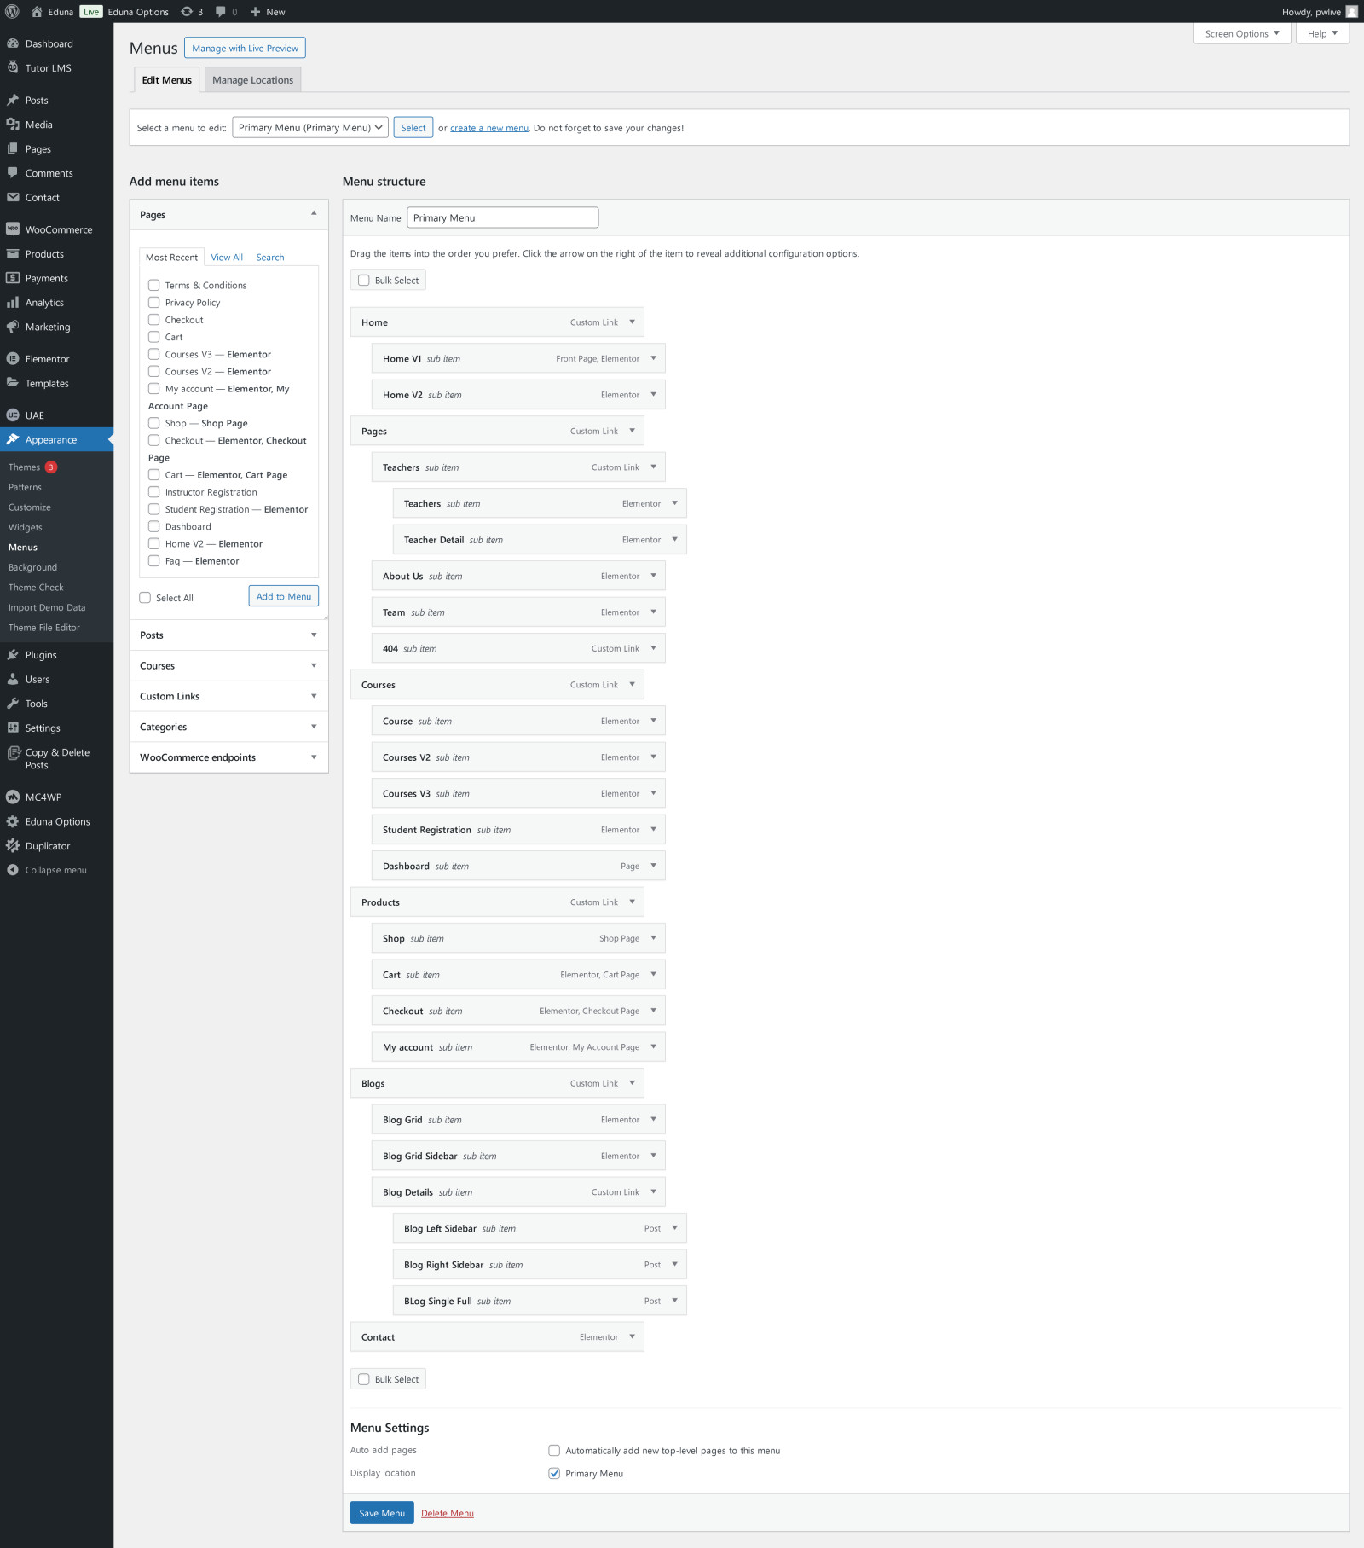
Task: Expand the Blog Grid Sidebar menu item arrow
Action: [654, 1156]
